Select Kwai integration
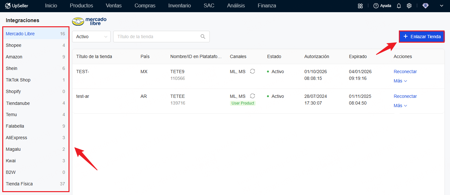450x195 pixels. (35, 161)
